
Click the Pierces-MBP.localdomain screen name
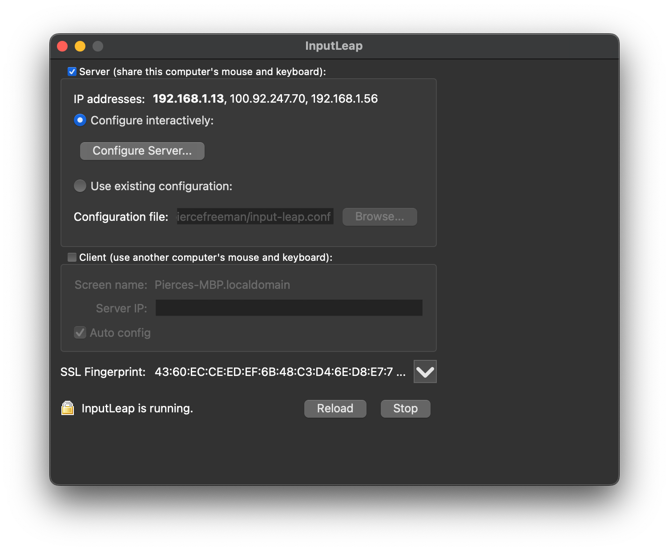[222, 285]
